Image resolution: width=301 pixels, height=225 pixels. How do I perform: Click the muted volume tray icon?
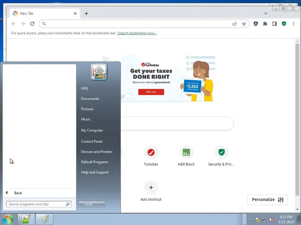pyautogui.click(x=271, y=220)
